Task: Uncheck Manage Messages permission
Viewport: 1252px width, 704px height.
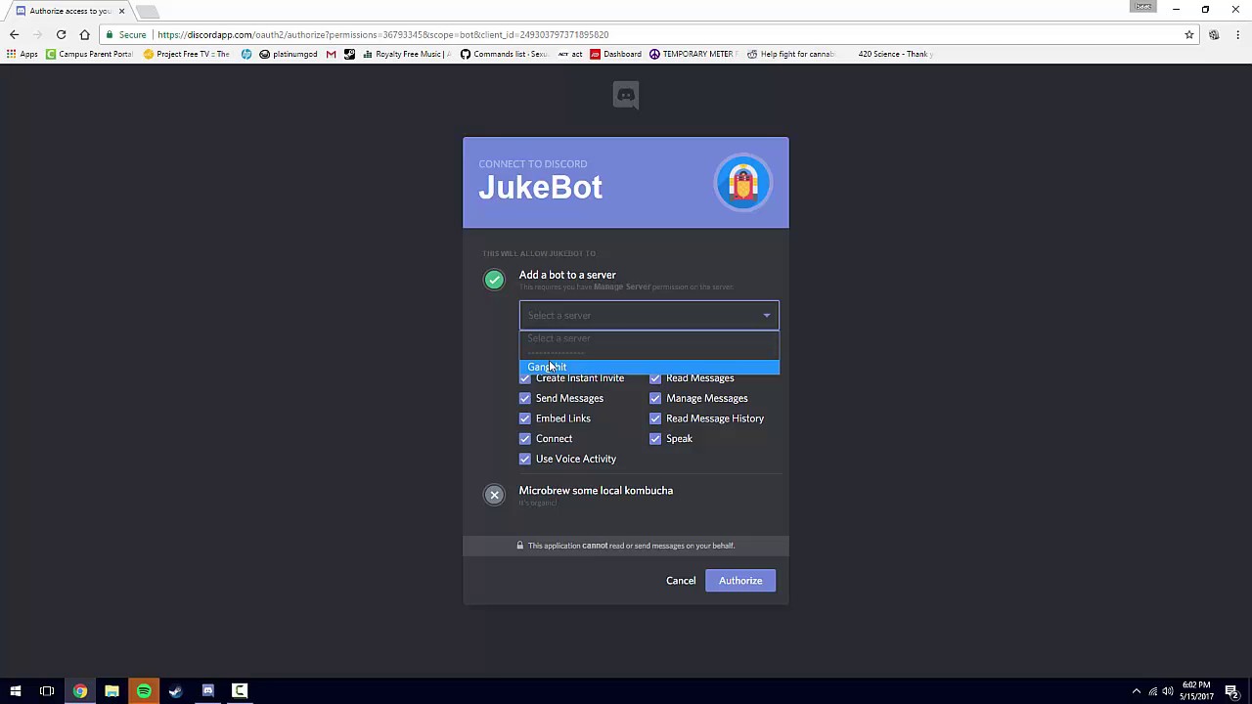Action: pyautogui.click(x=655, y=398)
